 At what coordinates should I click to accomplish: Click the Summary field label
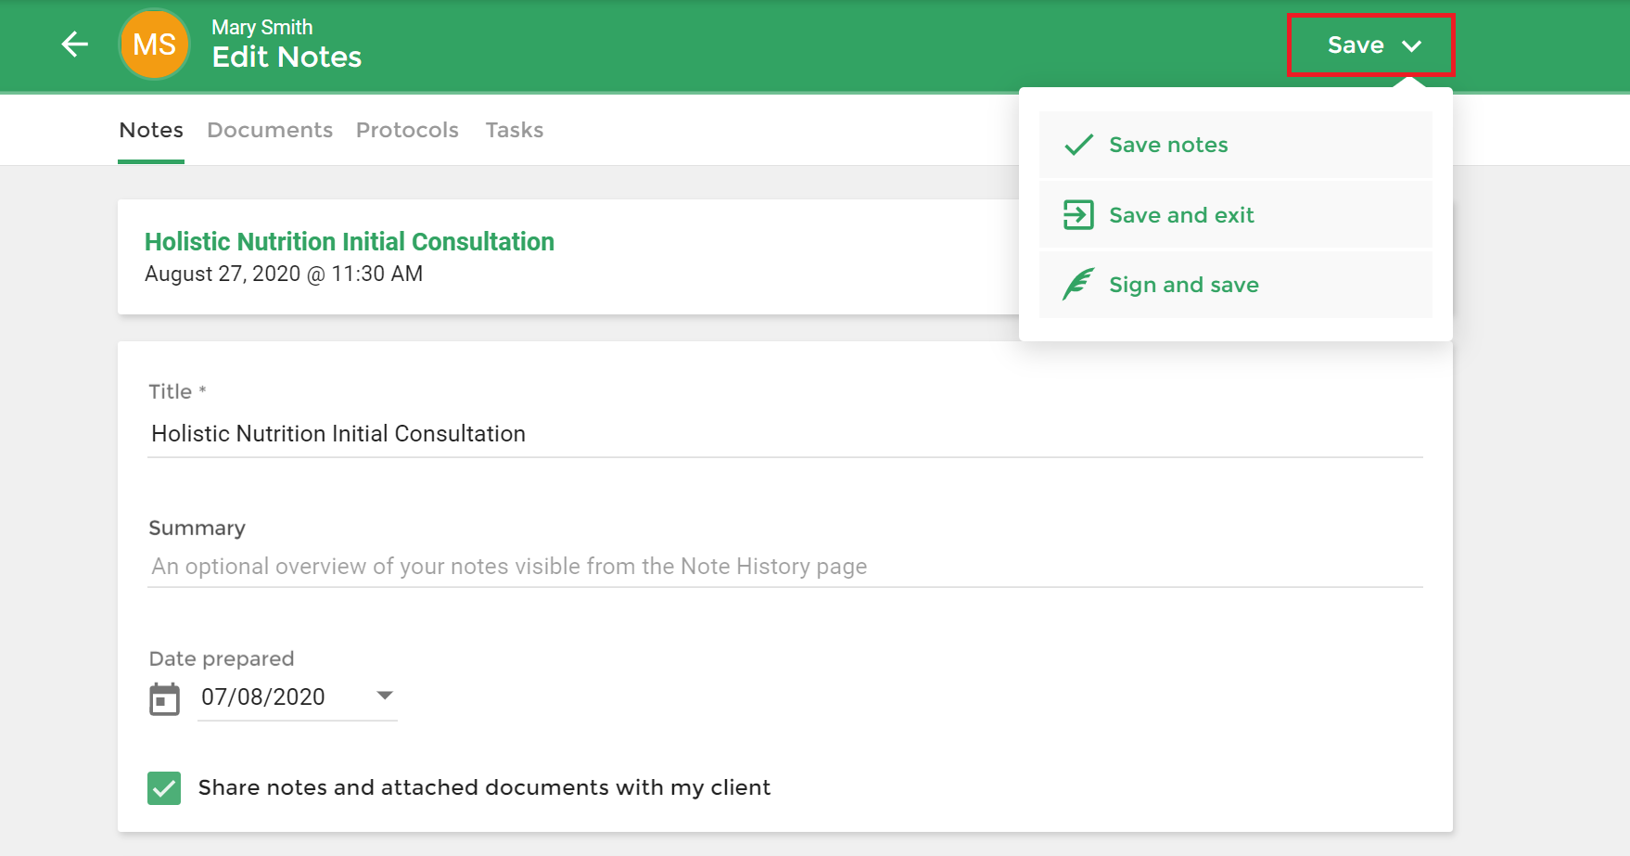(197, 528)
